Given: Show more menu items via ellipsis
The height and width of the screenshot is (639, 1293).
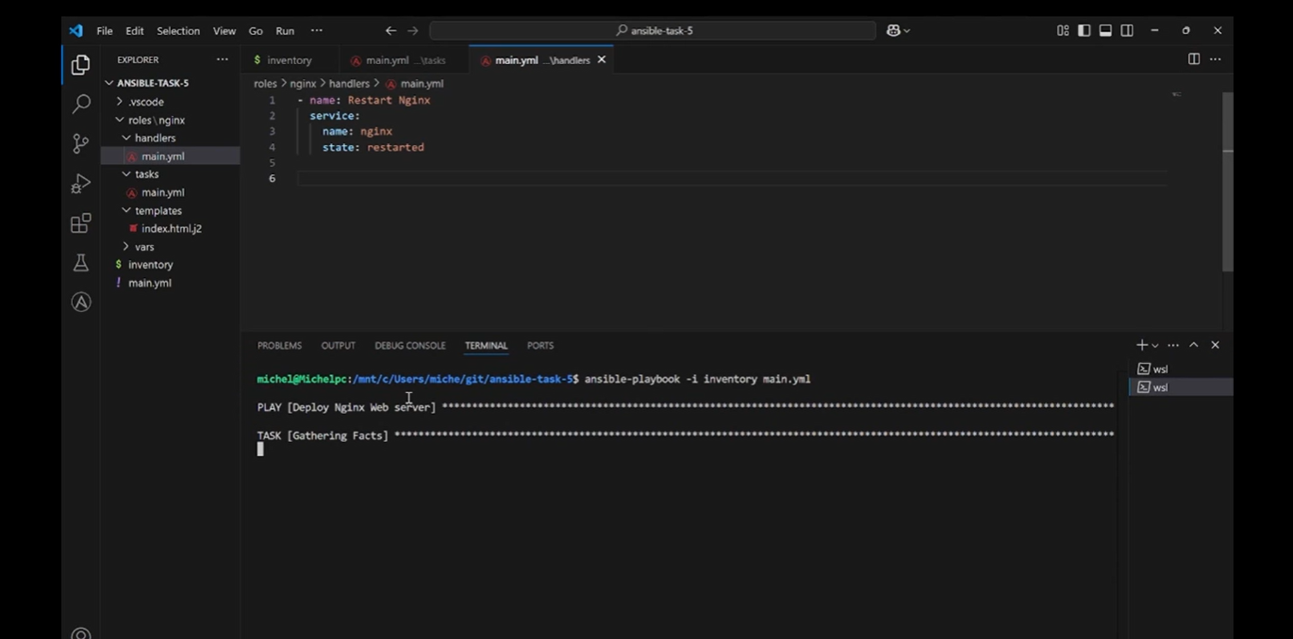Looking at the screenshot, I should [x=317, y=31].
